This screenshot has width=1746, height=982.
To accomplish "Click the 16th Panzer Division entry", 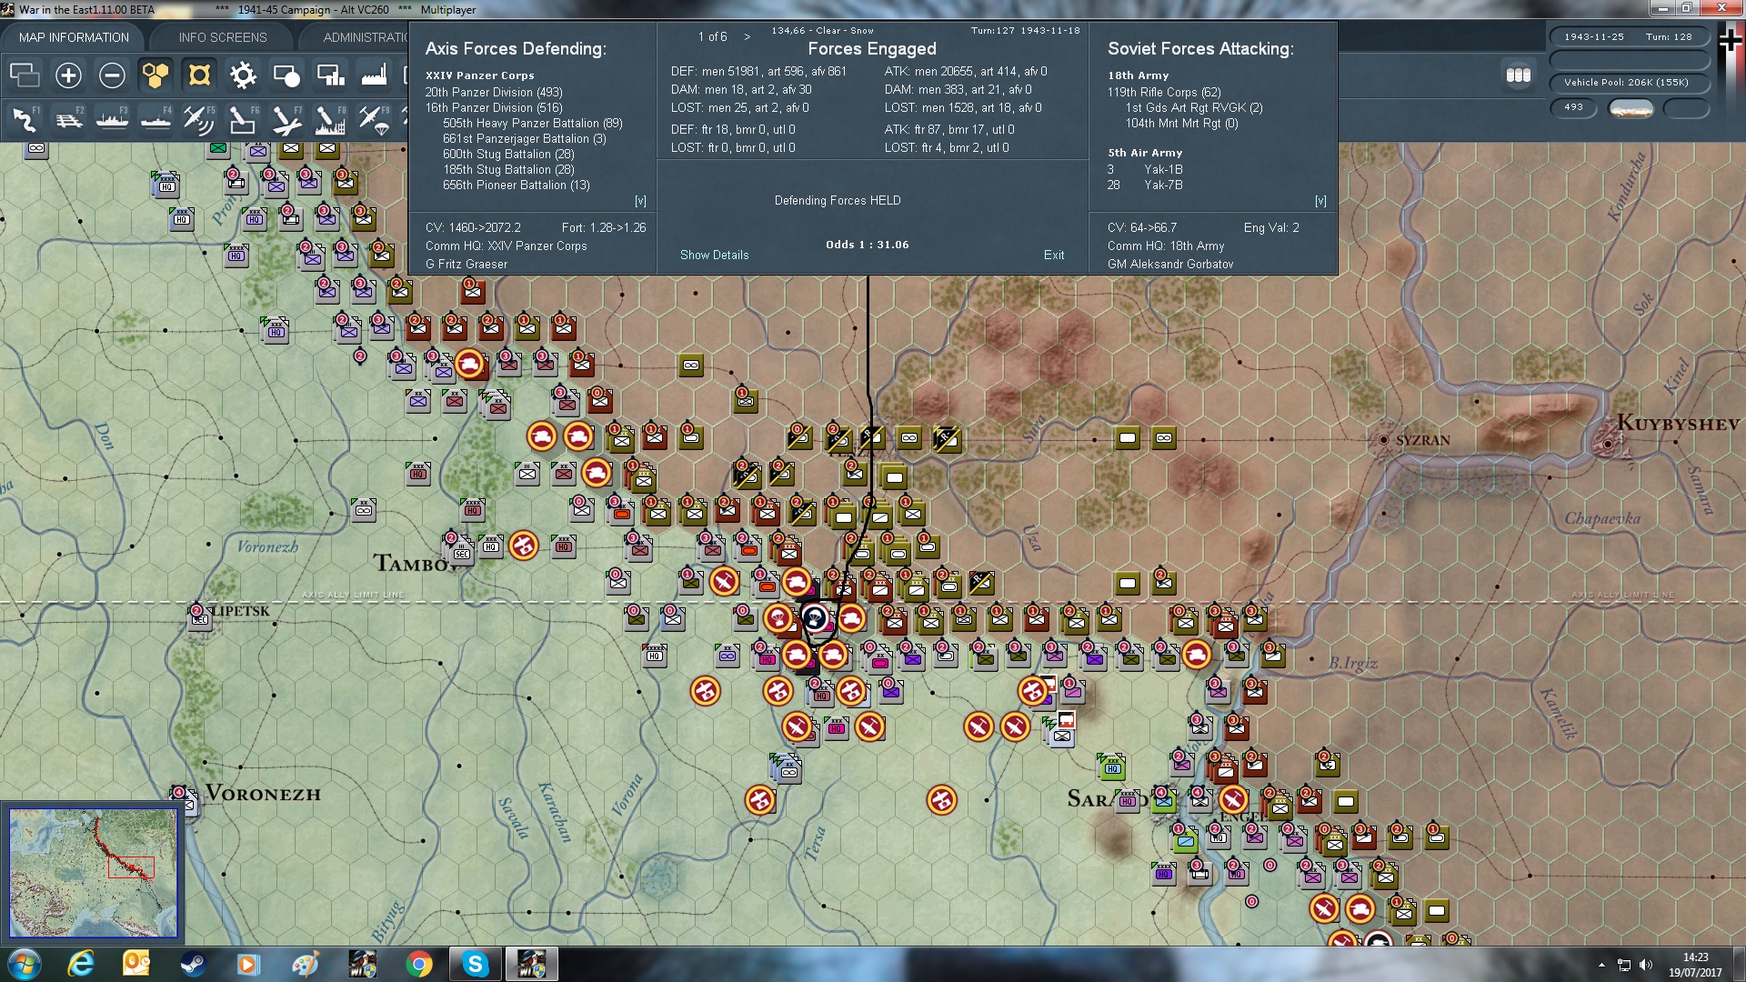I will coord(494,107).
